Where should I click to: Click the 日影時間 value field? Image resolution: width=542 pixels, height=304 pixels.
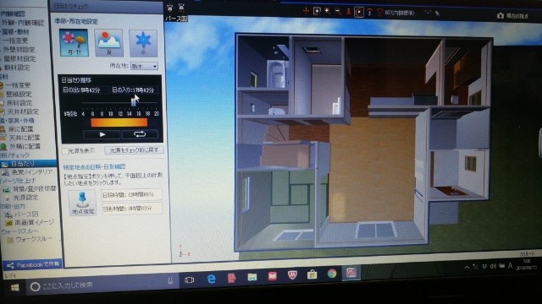(131, 209)
